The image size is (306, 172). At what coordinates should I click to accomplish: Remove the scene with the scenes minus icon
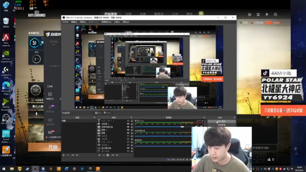click(x=68, y=155)
